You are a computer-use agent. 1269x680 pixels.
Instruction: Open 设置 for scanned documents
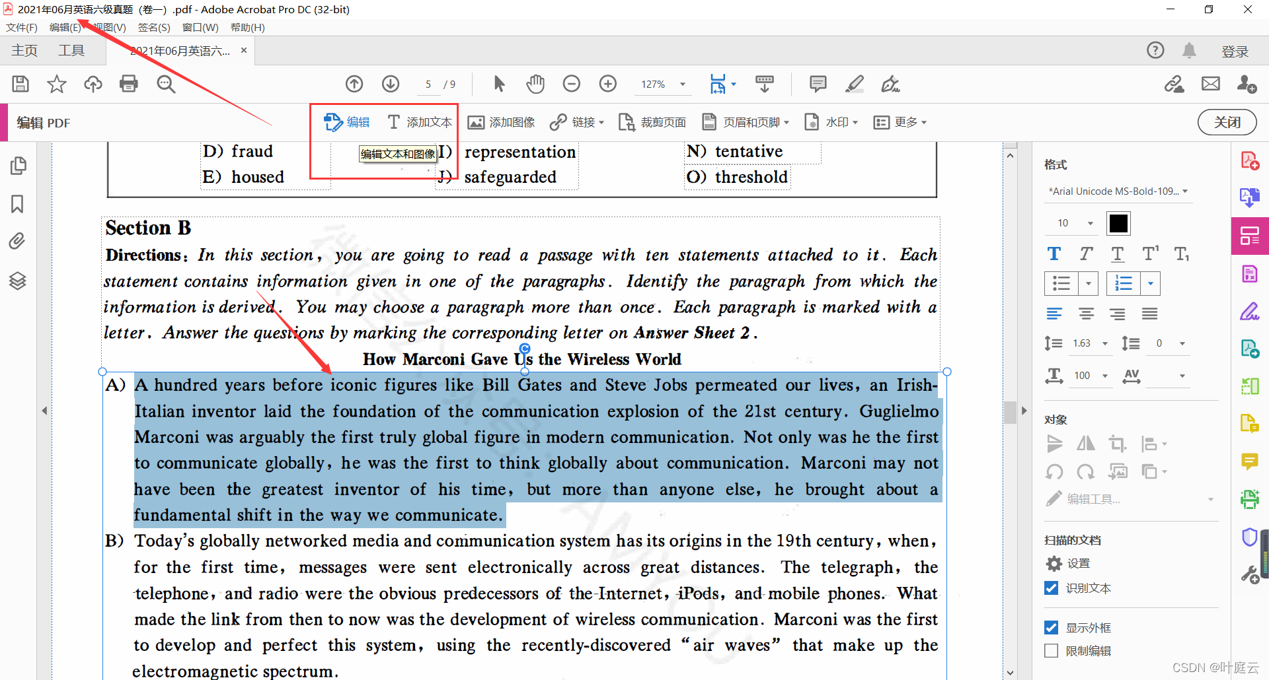point(1068,563)
